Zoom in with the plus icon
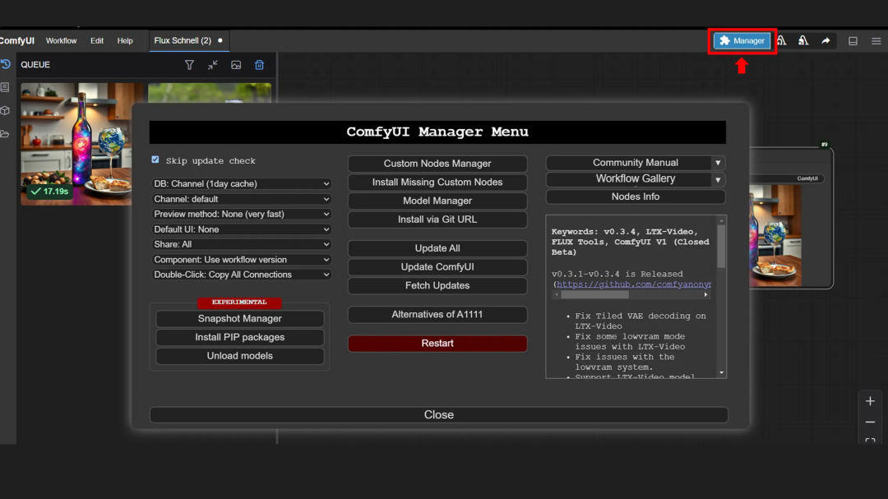888x499 pixels. 871,401
